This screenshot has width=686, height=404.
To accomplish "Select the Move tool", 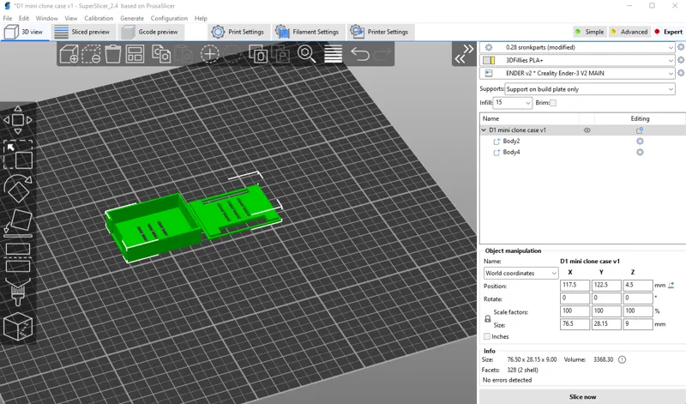I will (17, 120).
